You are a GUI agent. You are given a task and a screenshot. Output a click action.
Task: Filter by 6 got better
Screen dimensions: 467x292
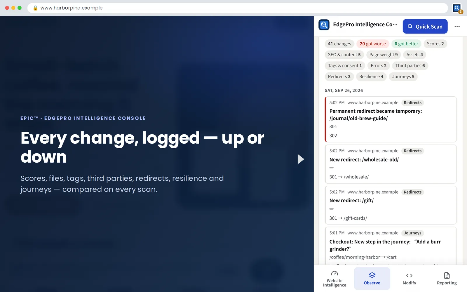tap(406, 44)
